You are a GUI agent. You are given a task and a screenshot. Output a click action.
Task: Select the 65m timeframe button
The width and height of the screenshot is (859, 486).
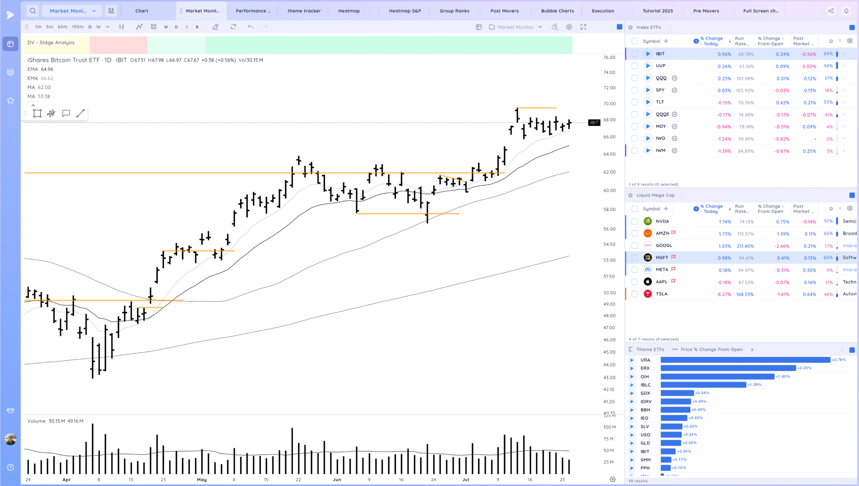(62, 27)
